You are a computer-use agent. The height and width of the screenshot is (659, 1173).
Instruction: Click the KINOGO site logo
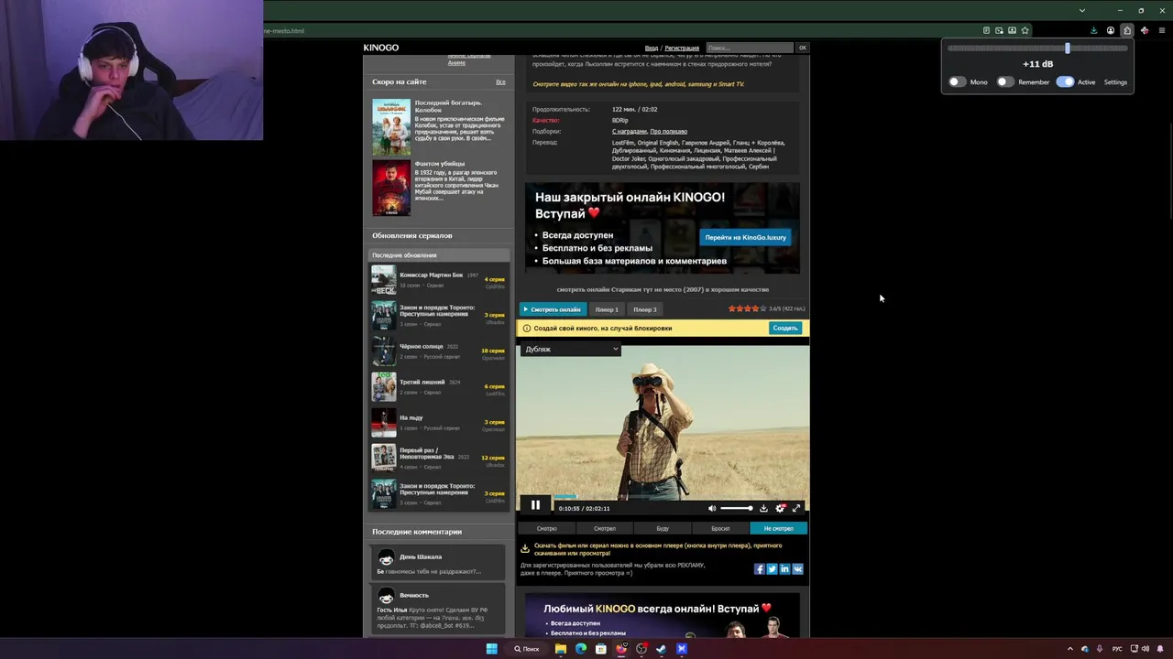click(x=381, y=48)
